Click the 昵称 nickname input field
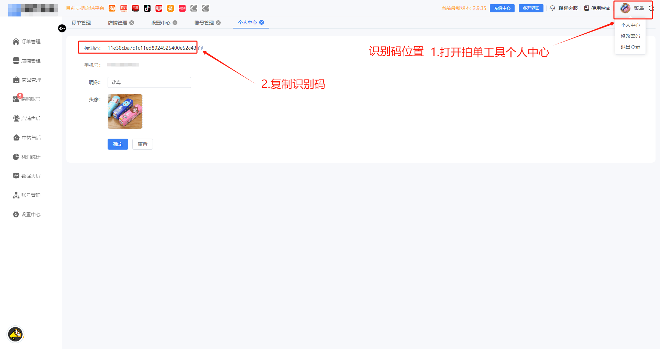The height and width of the screenshot is (349, 660). click(x=149, y=82)
